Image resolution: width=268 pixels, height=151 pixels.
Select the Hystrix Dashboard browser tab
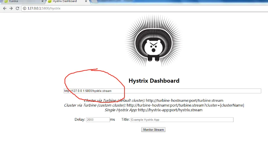(x=67, y=1)
